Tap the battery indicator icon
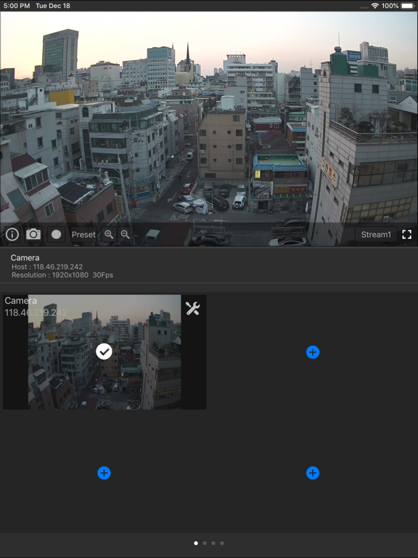418x558 pixels. point(407,6)
